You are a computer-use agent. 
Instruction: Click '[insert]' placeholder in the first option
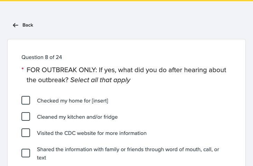[100, 101]
